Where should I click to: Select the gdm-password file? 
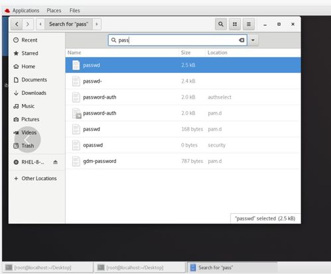183,161
